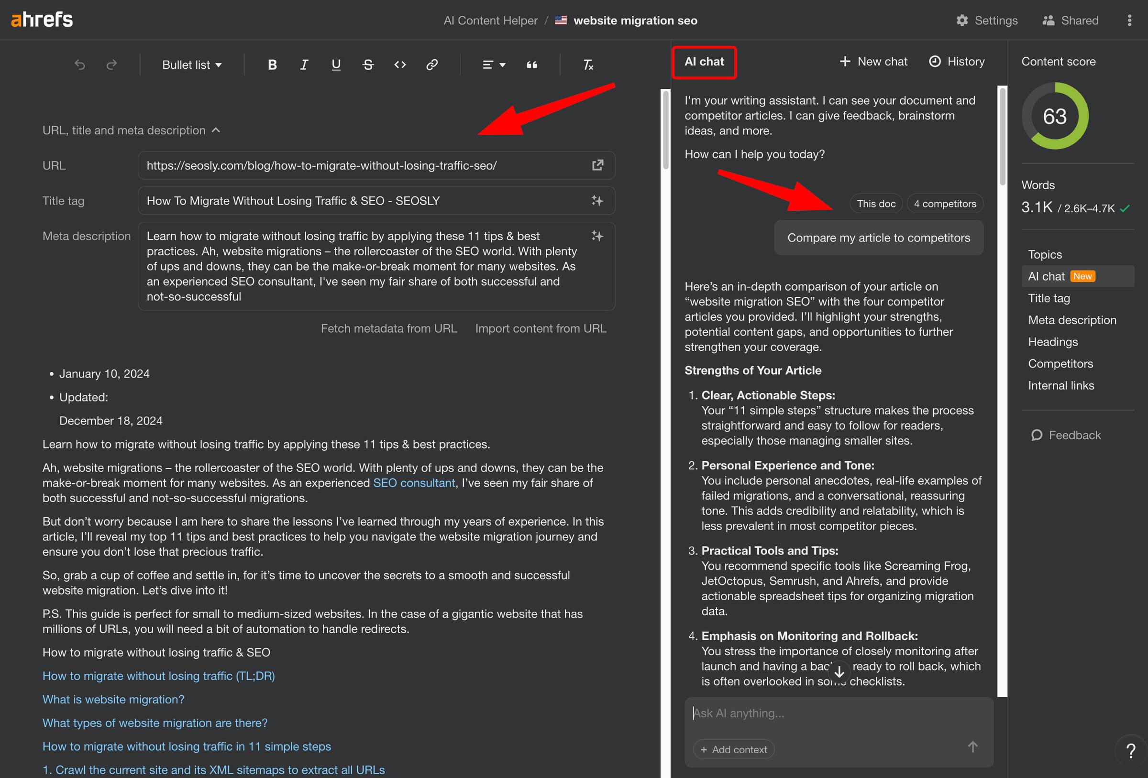Open the SEO consultant link
Screen dimensions: 1148x778
(414, 483)
